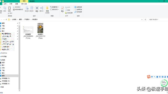Click the Sogou microphone voice icon
The height and width of the screenshot is (94, 168).
[x=160, y=77]
